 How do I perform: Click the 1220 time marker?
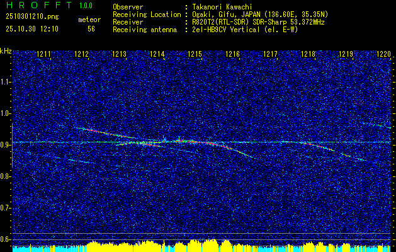point(383,54)
